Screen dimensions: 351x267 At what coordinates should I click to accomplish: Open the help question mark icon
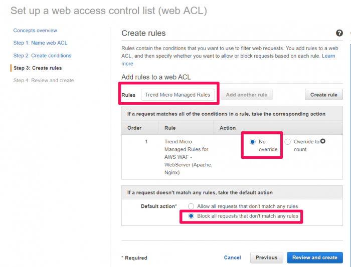[339, 33]
